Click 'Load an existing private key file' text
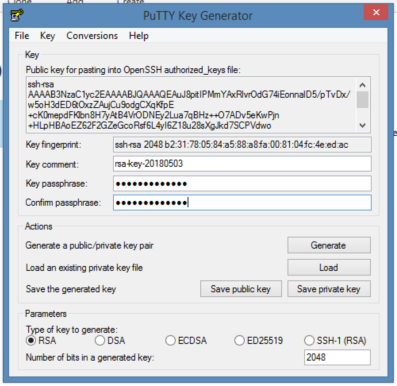This screenshot has width=397, height=386. [84, 268]
